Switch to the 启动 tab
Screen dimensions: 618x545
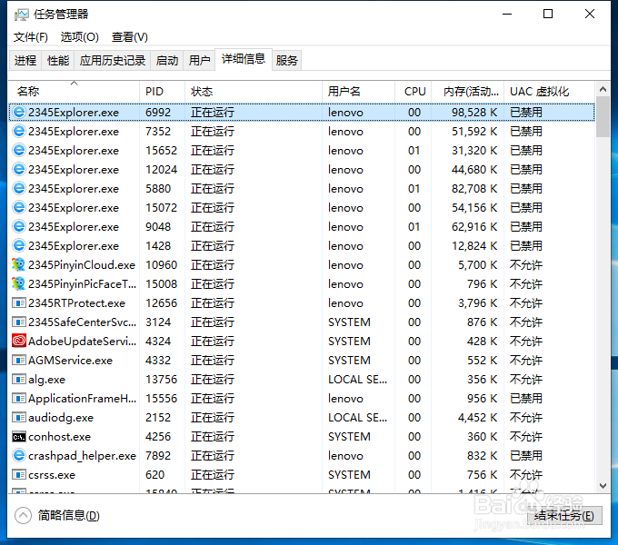pyautogui.click(x=166, y=60)
